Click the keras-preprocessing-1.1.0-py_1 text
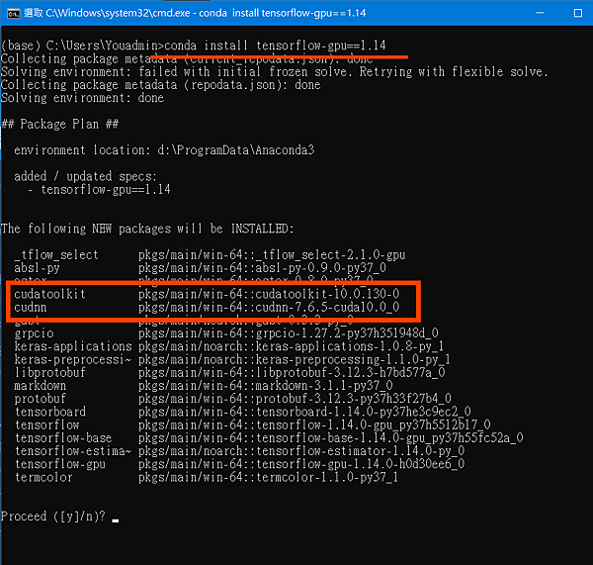 pyautogui.click(x=353, y=359)
